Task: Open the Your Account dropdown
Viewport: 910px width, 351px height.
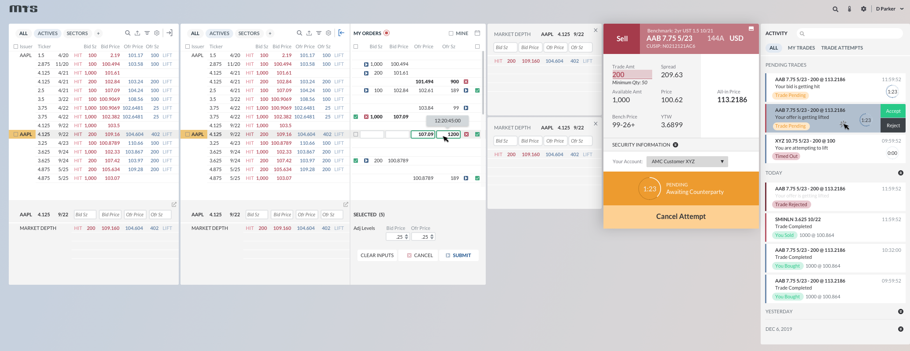Action: click(687, 161)
